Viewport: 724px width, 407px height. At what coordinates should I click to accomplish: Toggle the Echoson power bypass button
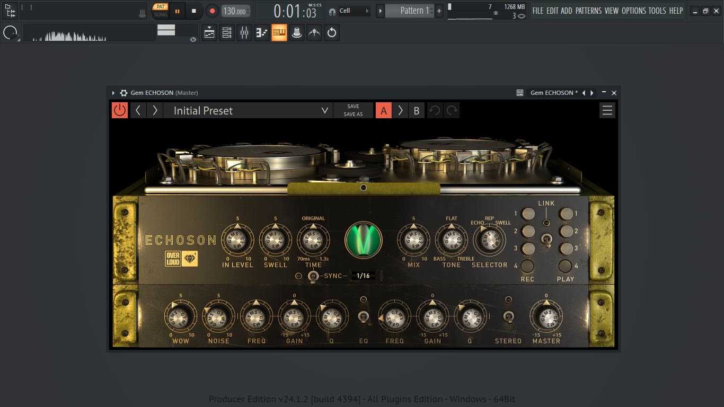[120, 110]
